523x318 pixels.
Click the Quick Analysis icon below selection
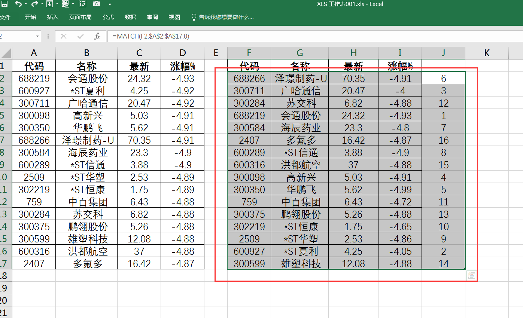coord(471,275)
